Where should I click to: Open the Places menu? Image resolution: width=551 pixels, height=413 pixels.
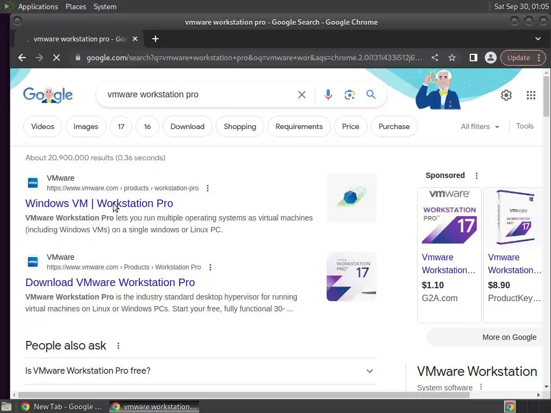coord(75,6)
